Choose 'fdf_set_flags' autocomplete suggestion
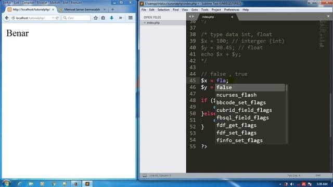Image resolution: width=333 pixels, height=187 pixels. (250, 133)
